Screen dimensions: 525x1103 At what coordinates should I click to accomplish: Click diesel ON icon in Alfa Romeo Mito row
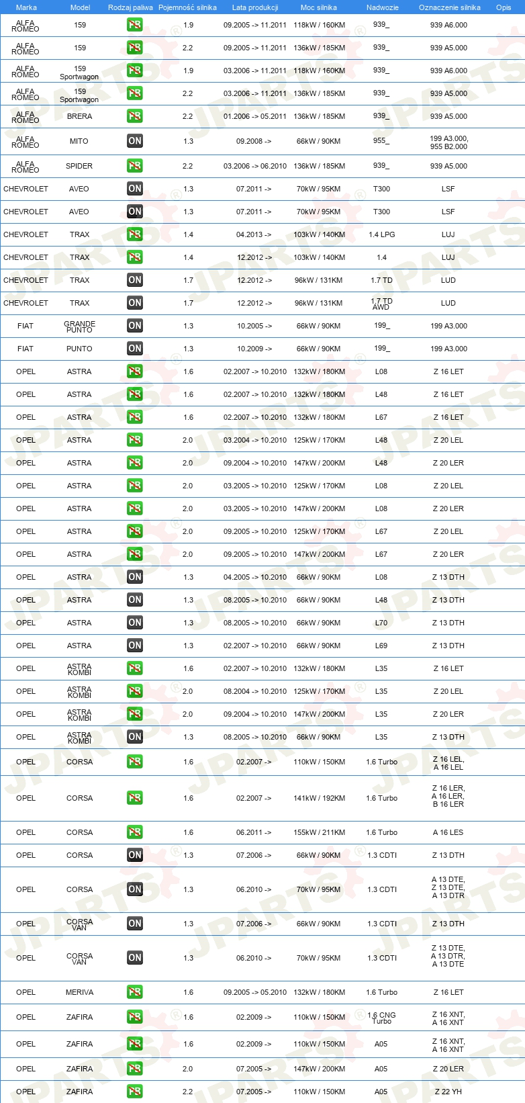pos(135,141)
